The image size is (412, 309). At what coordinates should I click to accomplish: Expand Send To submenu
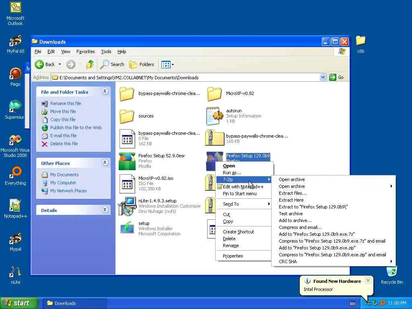(x=244, y=204)
